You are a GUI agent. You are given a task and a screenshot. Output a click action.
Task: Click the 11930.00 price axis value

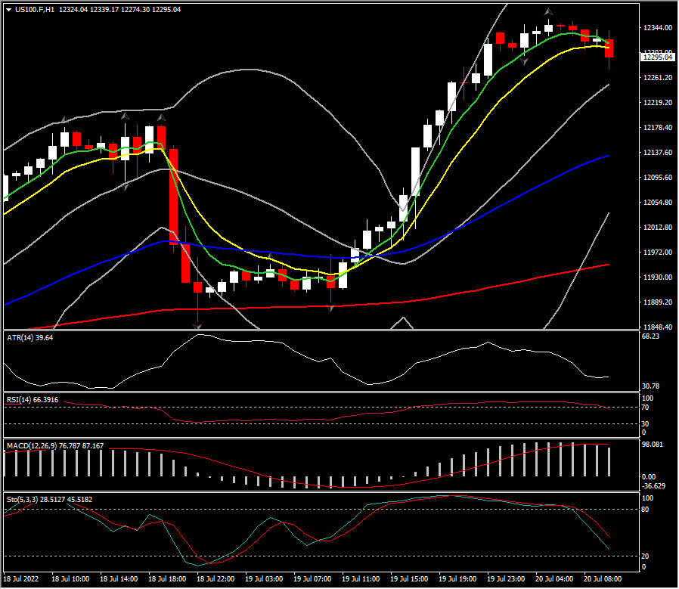pos(657,277)
